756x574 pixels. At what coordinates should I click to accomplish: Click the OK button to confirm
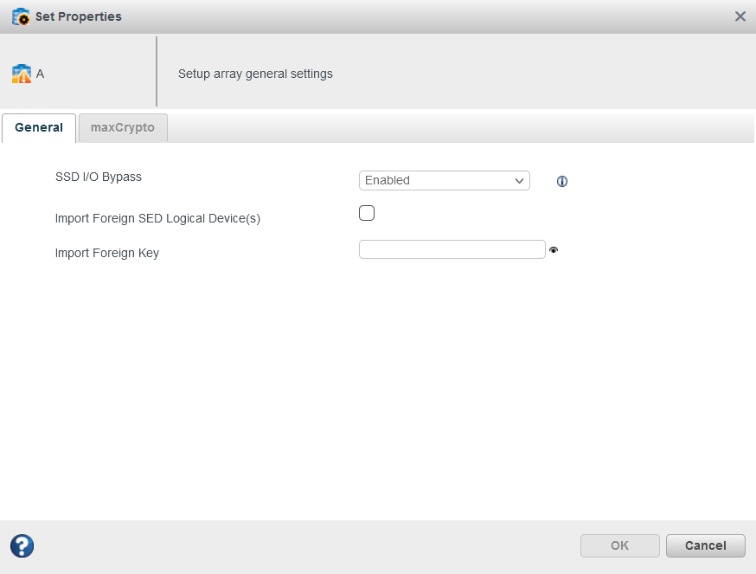click(619, 545)
